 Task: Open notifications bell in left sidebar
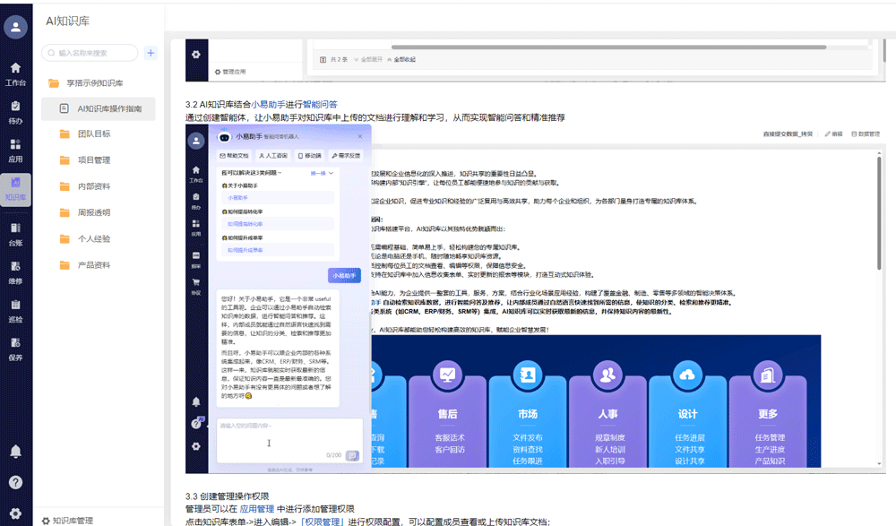(15, 451)
